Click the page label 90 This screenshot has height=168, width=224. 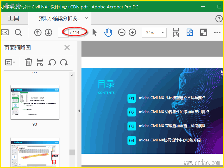click(x=35, y=124)
